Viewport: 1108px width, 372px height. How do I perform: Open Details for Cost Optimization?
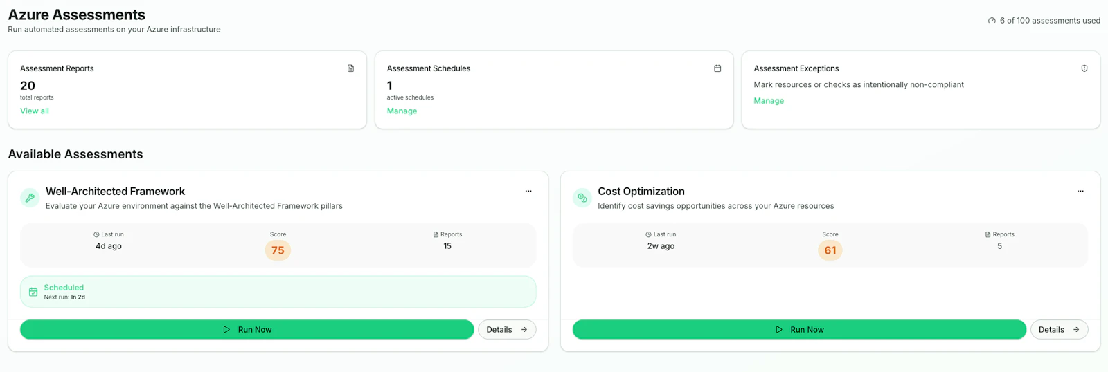click(x=1059, y=330)
